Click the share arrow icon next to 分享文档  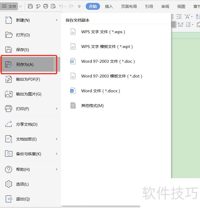(8, 124)
